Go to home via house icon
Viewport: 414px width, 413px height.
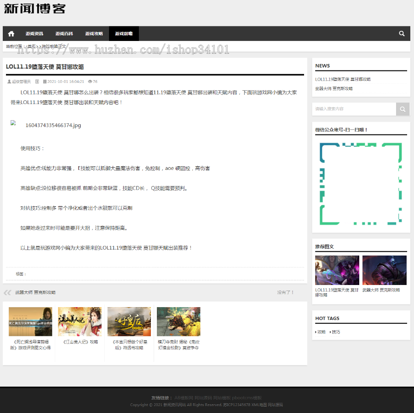(x=11, y=34)
